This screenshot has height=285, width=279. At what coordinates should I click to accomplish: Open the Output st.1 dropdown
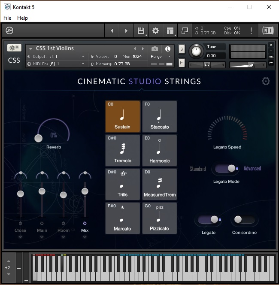click(x=57, y=57)
